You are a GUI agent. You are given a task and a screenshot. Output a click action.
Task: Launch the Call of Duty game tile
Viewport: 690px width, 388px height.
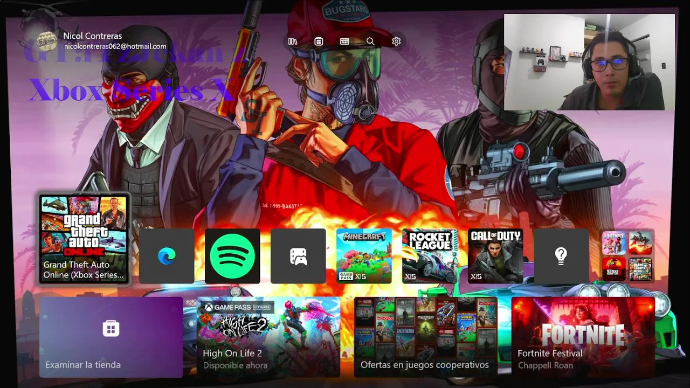[x=495, y=256]
